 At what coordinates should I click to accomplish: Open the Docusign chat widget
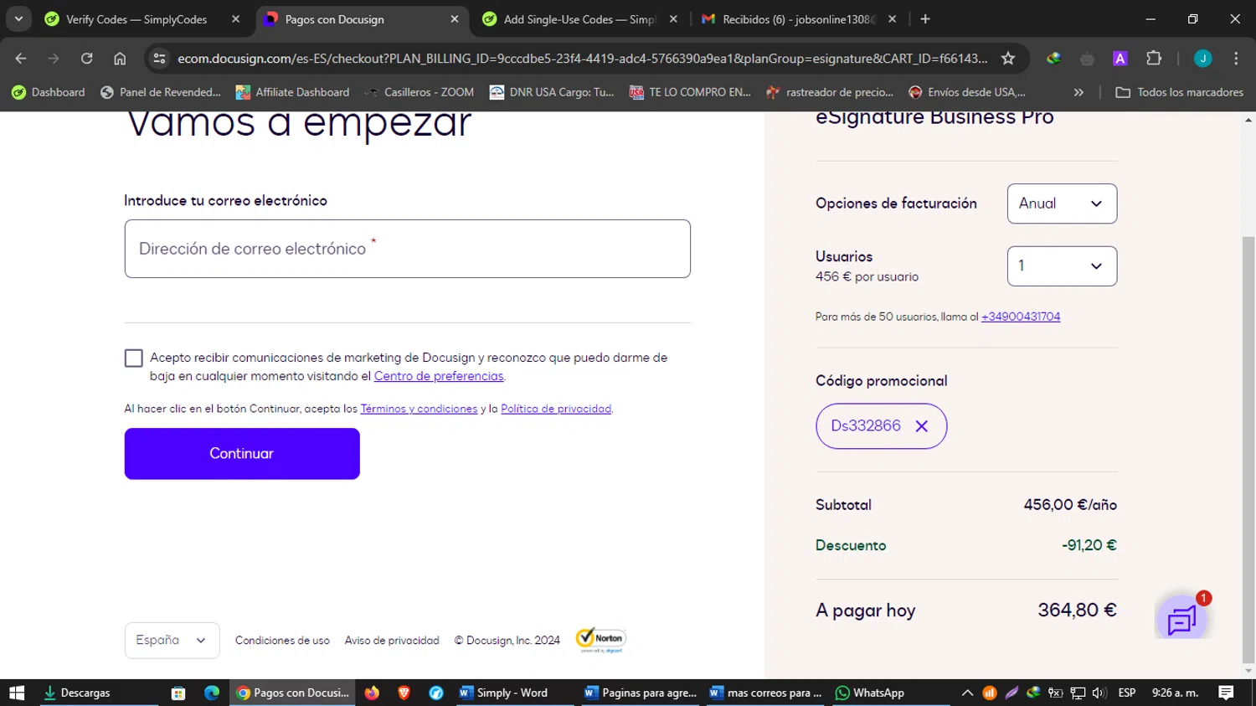point(1181,620)
